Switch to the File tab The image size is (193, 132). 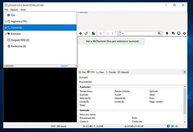[82, 72]
